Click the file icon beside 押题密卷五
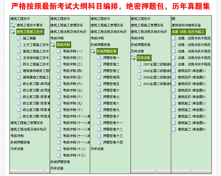221x176 pixels. pos(99,84)
